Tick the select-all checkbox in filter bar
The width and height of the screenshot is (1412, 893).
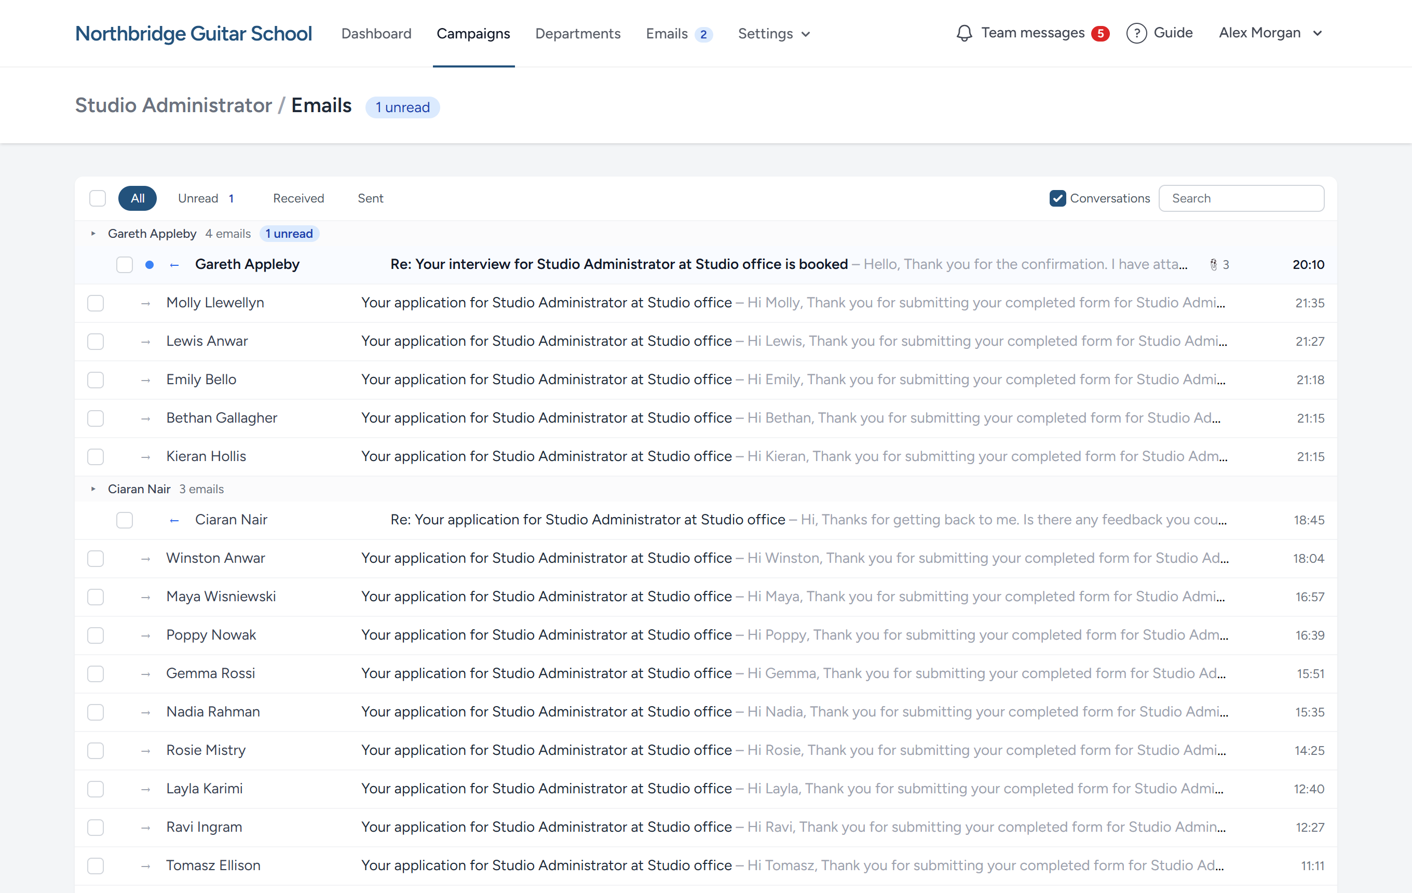[98, 198]
